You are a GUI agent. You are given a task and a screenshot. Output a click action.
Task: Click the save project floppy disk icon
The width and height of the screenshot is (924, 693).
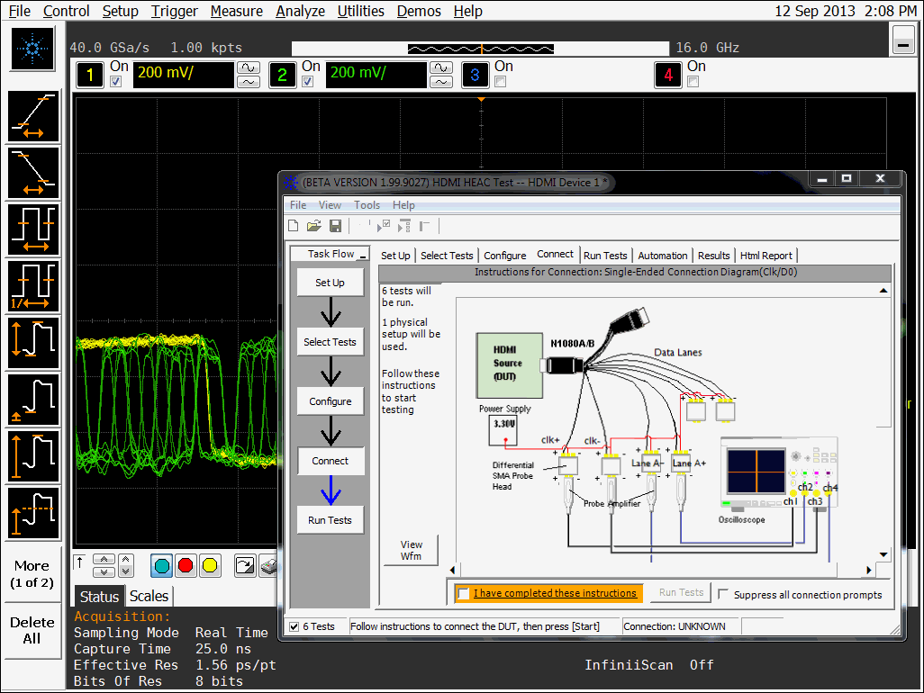click(x=335, y=226)
